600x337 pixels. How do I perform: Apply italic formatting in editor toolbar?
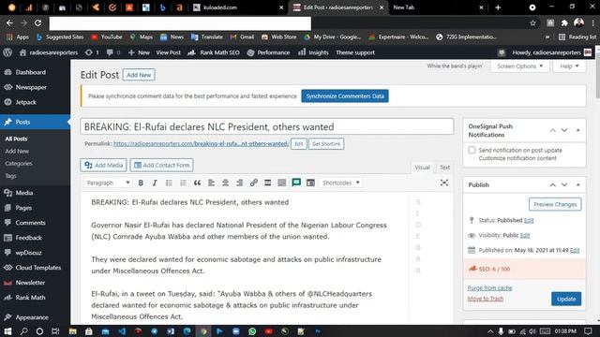[x=155, y=183]
